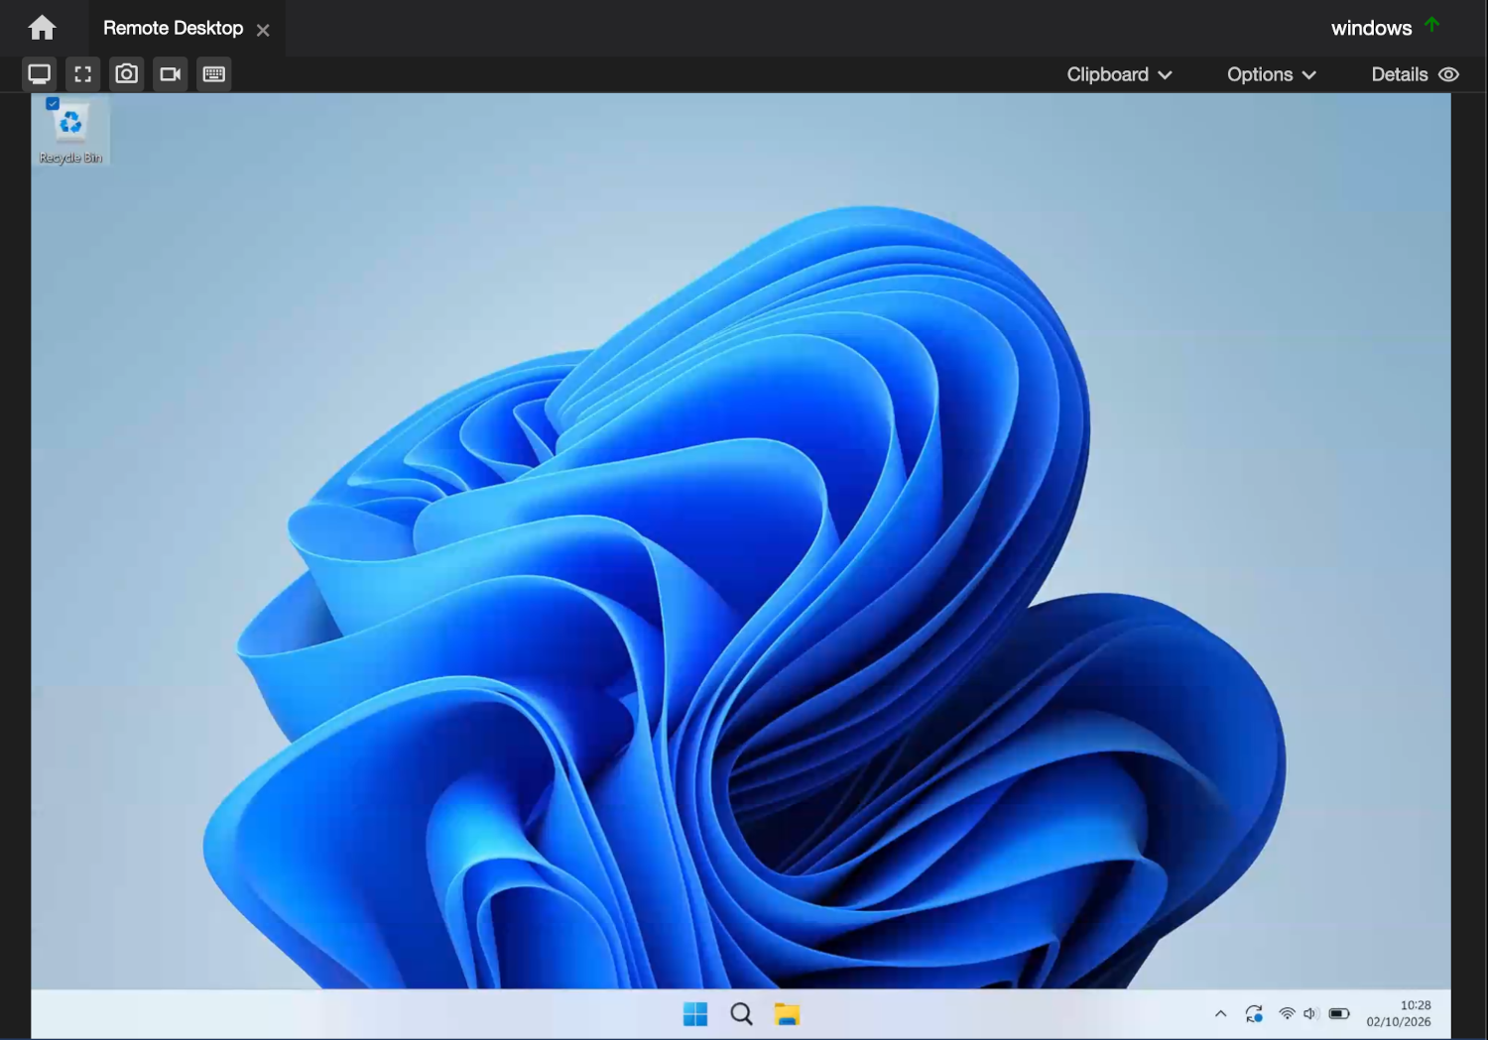Open the clock showing 10:28
The height and width of the screenshot is (1040, 1488).
tap(1416, 1005)
